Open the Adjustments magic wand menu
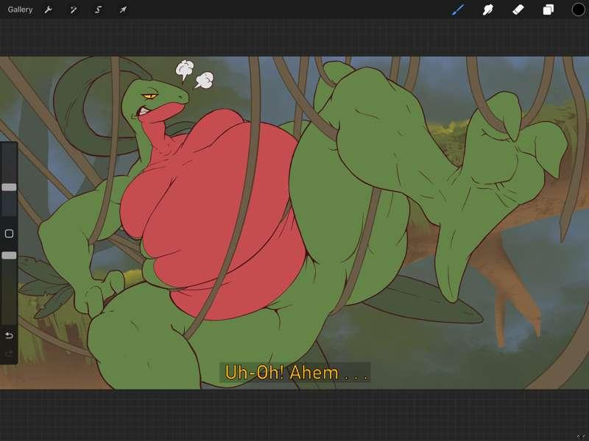Screen dimensions: 589x441 point(73,10)
